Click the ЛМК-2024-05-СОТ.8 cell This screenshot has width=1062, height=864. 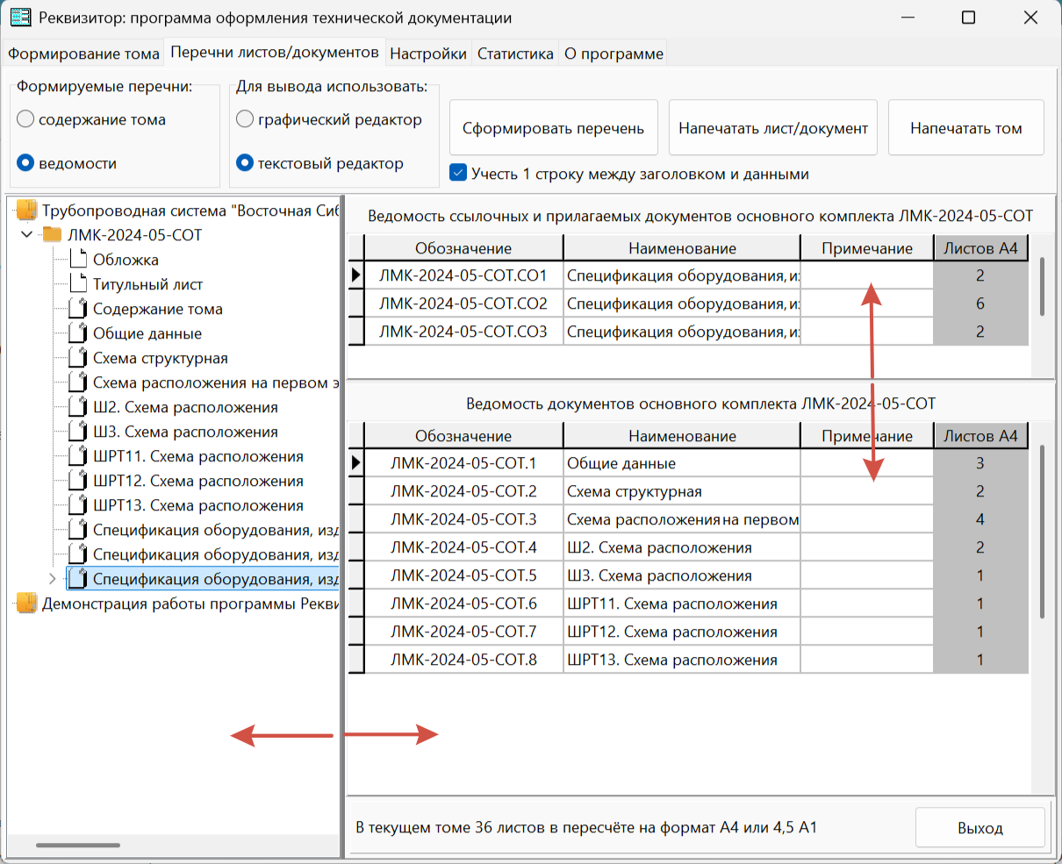point(463,660)
